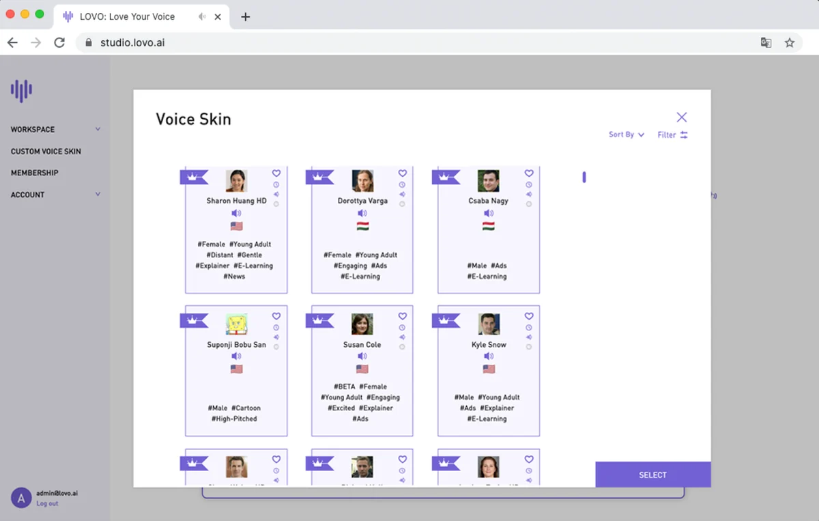Screen dimensions: 819x521
Task: Select the LOVO: Love Your Voice tab
Action: (x=143, y=16)
